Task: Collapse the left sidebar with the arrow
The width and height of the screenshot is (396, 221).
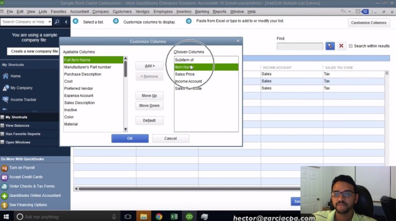Action: pyautogui.click(x=66, y=22)
